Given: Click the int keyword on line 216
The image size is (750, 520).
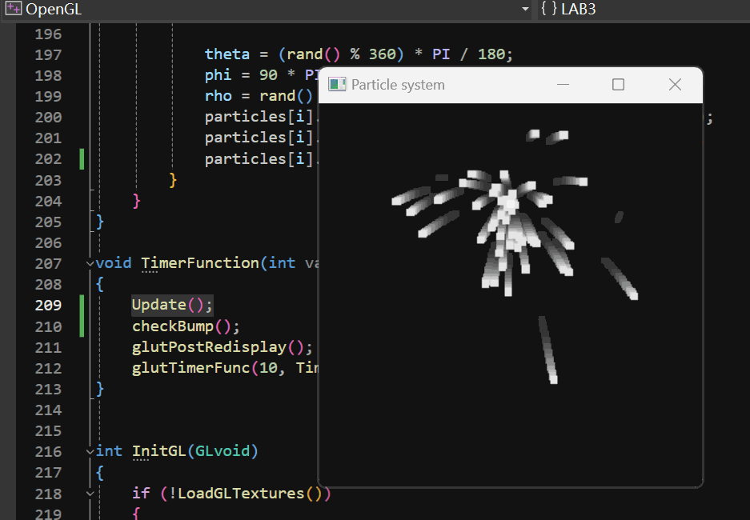Looking at the screenshot, I should [109, 451].
